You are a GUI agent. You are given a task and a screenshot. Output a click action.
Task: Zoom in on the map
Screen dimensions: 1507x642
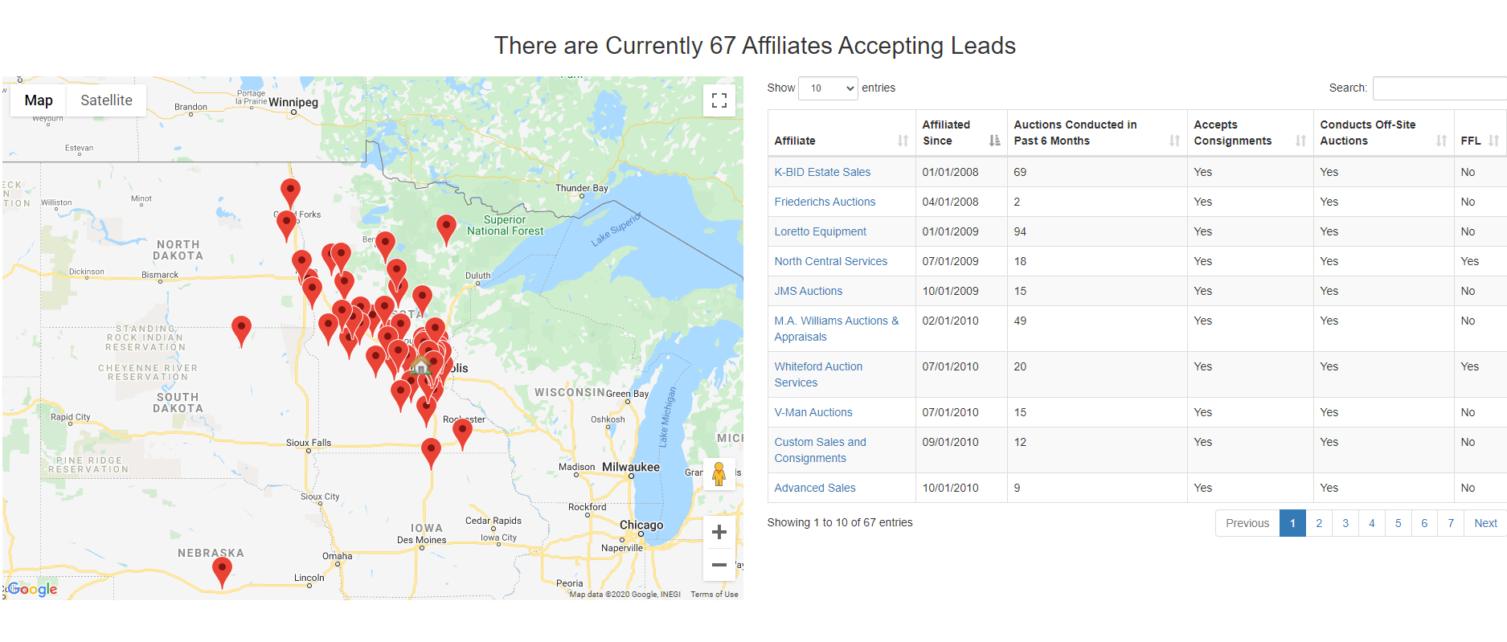pyautogui.click(x=719, y=532)
